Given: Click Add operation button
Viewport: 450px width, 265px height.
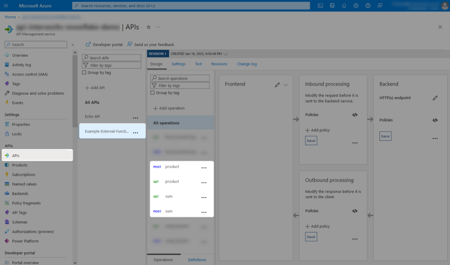Looking at the screenshot, I should coord(169,108).
